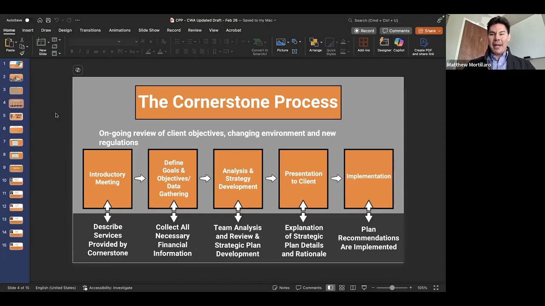Click the Paste clipboard icon
545x306 pixels.
click(x=9, y=42)
